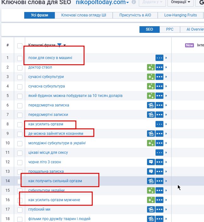Switch to the PPC tab
The width and height of the screenshot is (204, 222).
[x=170, y=29]
